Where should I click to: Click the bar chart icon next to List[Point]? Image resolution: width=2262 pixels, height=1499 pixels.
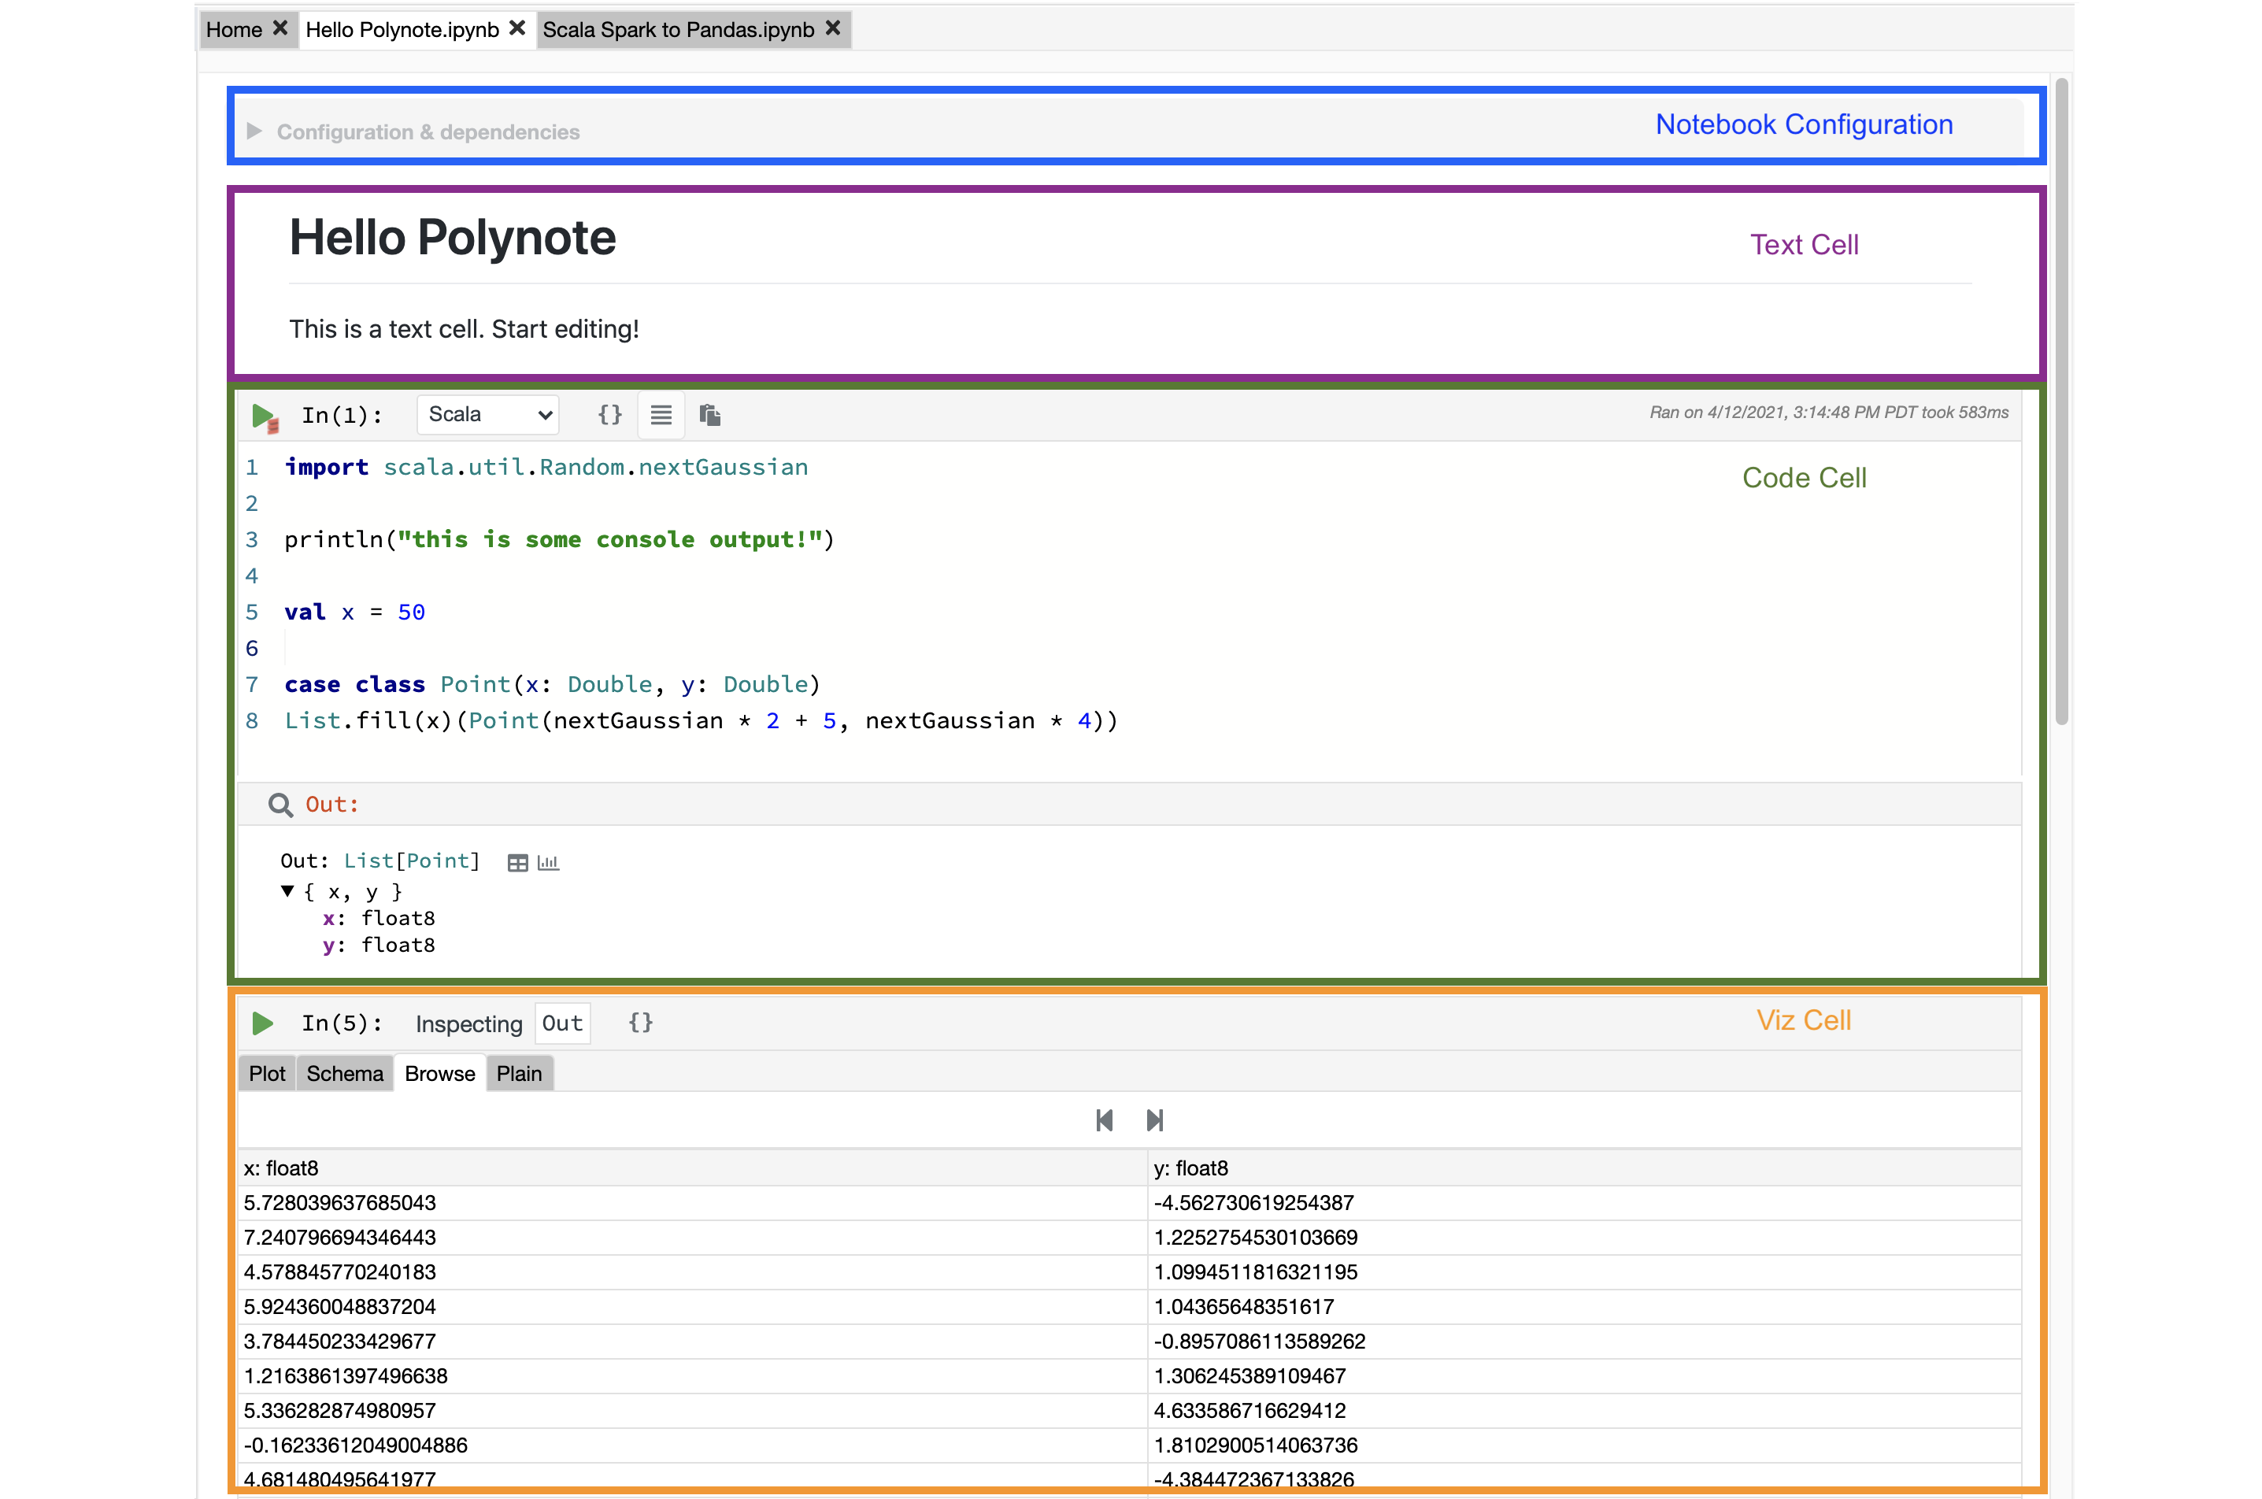546,860
